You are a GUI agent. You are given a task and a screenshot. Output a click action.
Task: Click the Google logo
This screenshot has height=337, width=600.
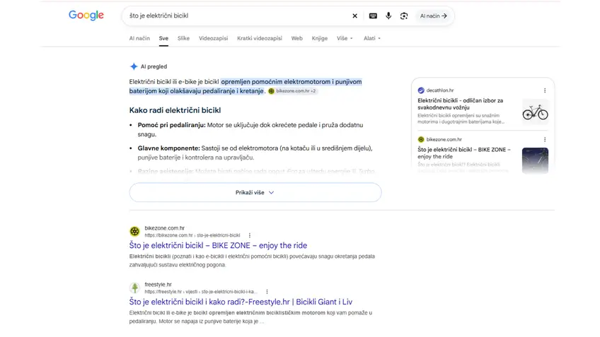[86, 16]
